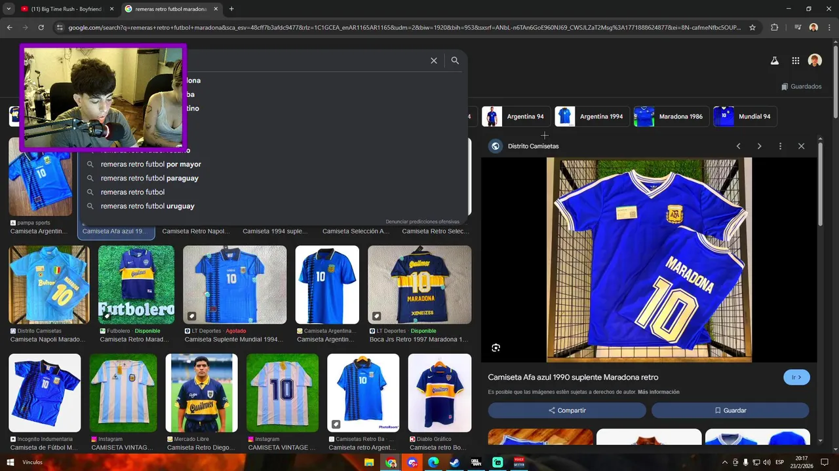This screenshot has width=839, height=471.
Task: Open ESP language input indicator
Action: coord(779,462)
